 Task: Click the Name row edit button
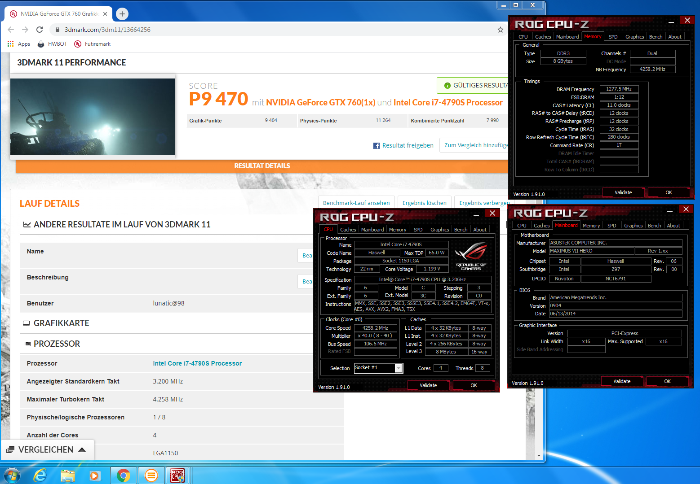pyautogui.click(x=306, y=255)
